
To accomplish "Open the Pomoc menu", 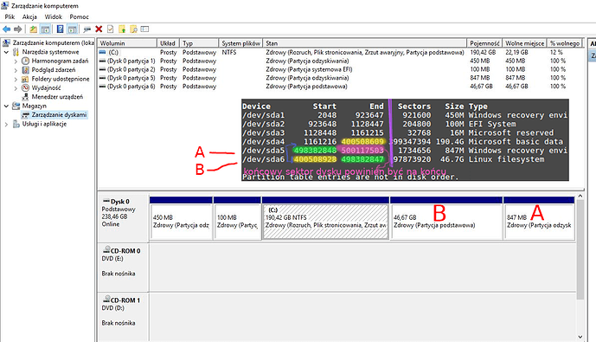I will pyautogui.click(x=79, y=16).
